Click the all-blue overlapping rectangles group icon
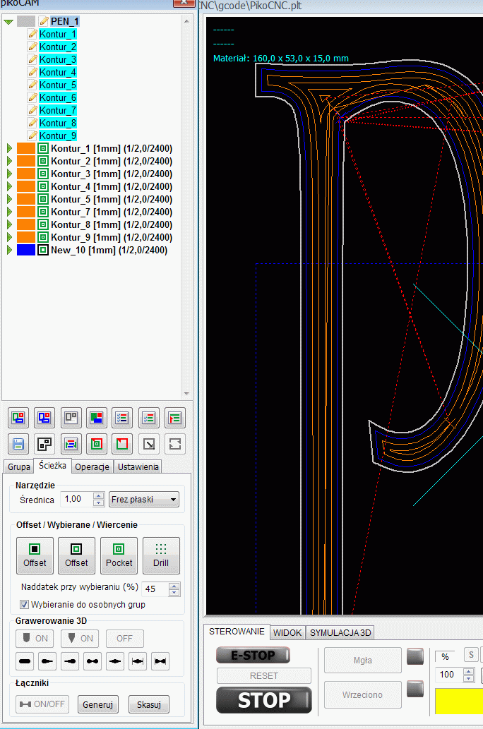The image size is (483, 729). pyautogui.click(x=44, y=418)
